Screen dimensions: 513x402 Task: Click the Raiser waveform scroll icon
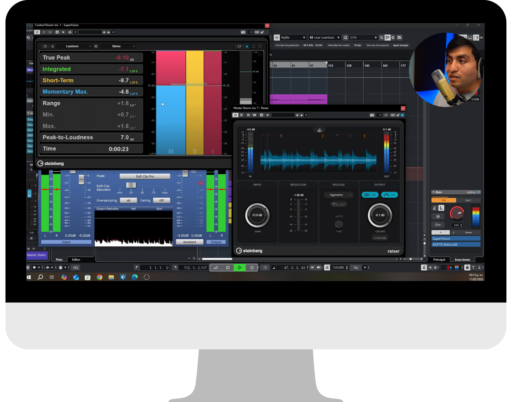tap(319, 131)
